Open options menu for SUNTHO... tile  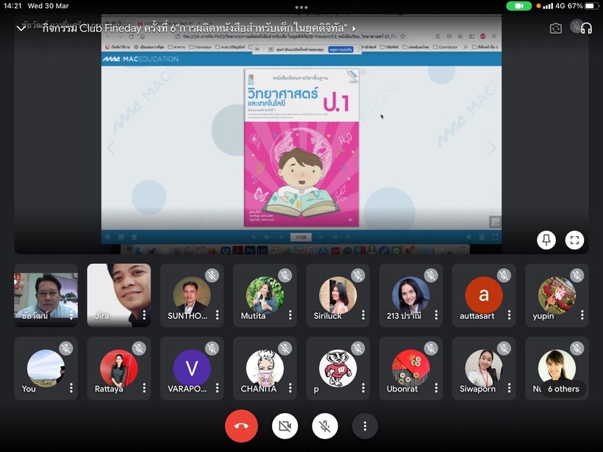pyautogui.click(x=217, y=315)
